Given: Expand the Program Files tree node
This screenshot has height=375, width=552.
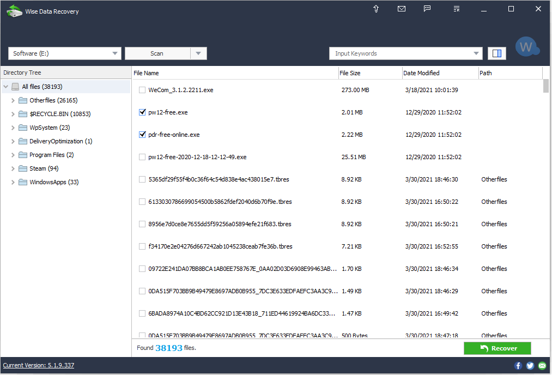Looking at the screenshot, I should [13, 155].
